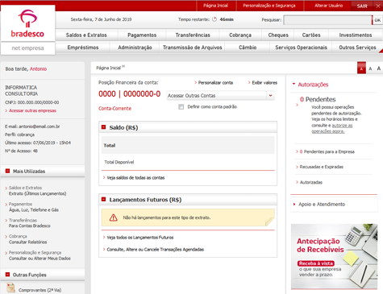Toggle the Outras Funções section icon

(x=7, y=275)
